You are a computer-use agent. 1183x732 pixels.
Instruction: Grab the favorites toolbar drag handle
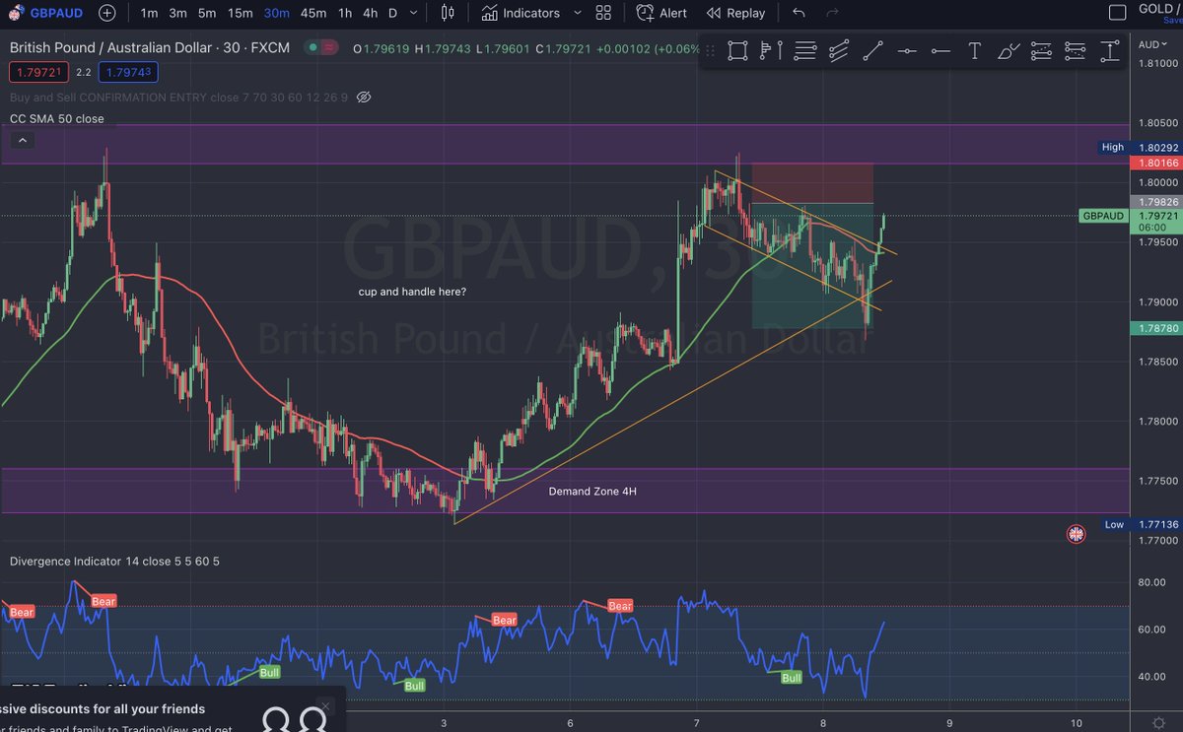[712, 52]
